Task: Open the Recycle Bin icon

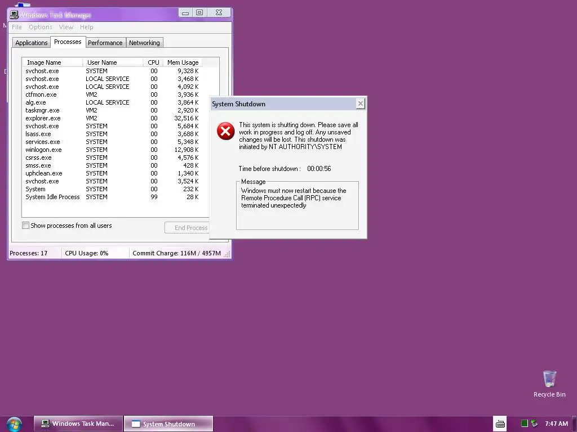Action: pos(549,384)
